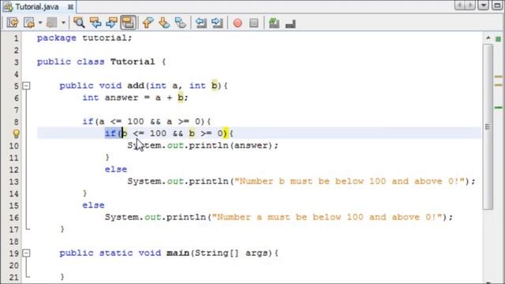Click the Comment code icon
This screenshot has width=505, height=284.
tap(274, 23)
